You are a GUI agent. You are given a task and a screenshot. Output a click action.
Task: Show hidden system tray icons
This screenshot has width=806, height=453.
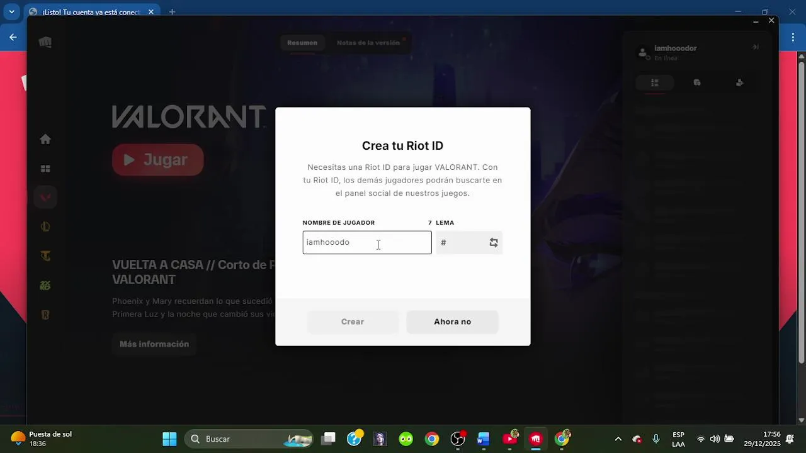(618, 439)
